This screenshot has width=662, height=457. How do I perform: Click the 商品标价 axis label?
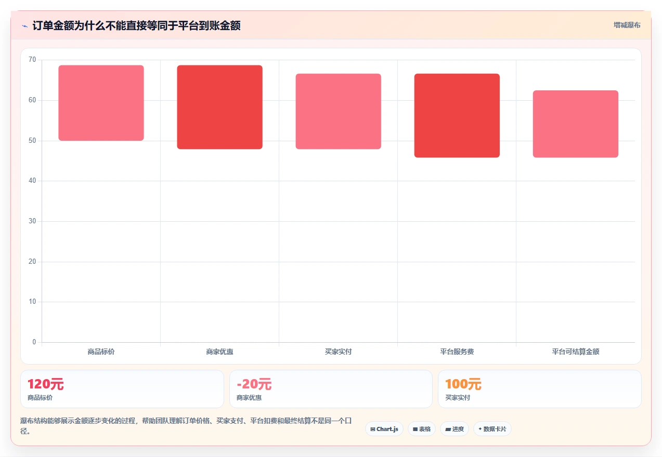(x=101, y=352)
